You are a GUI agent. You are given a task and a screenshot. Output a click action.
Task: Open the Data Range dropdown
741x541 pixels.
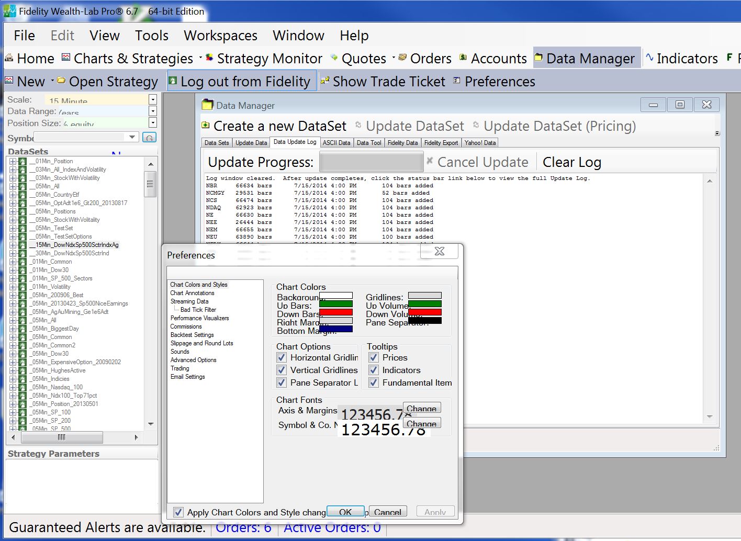click(152, 111)
